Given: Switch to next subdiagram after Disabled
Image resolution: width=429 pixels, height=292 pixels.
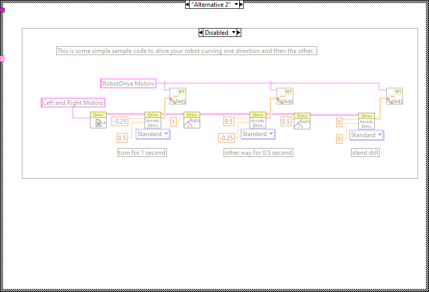Looking at the screenshot, I should 239,33.
